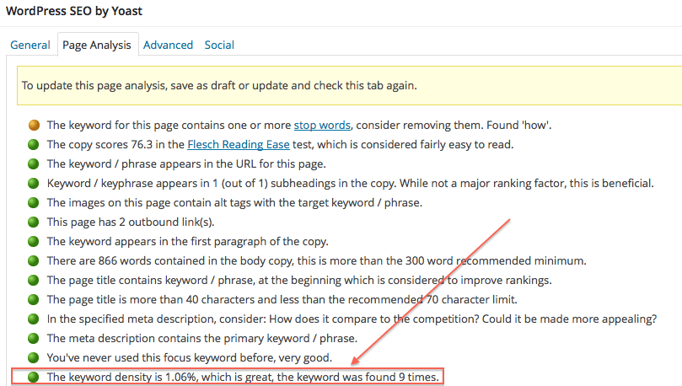
Task: Click green bullet for keyword in URL line
Action: point(34,164)
